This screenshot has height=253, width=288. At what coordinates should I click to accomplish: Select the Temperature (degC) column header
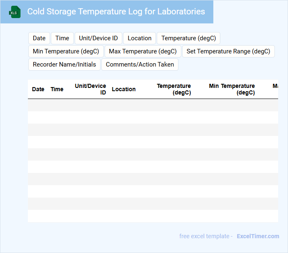pyautogui.click(x=174, y=89)
